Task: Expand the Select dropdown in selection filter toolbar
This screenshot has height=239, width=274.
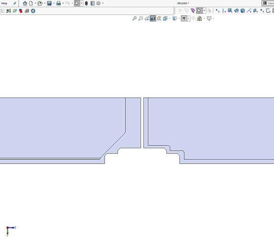Action: point(204,11)
